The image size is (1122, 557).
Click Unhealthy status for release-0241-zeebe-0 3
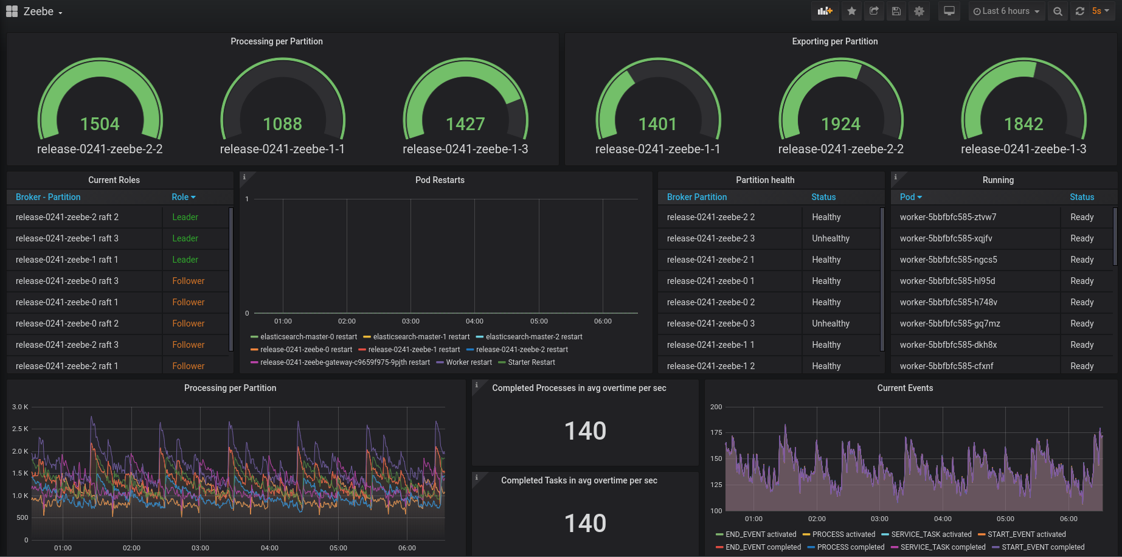click(x=831, y=323)
